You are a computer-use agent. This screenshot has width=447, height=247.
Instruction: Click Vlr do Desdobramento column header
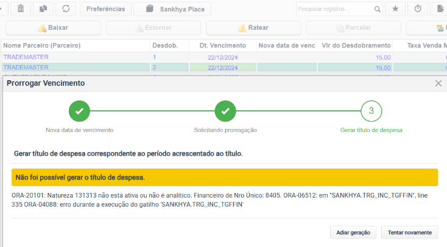coord(356,46)
